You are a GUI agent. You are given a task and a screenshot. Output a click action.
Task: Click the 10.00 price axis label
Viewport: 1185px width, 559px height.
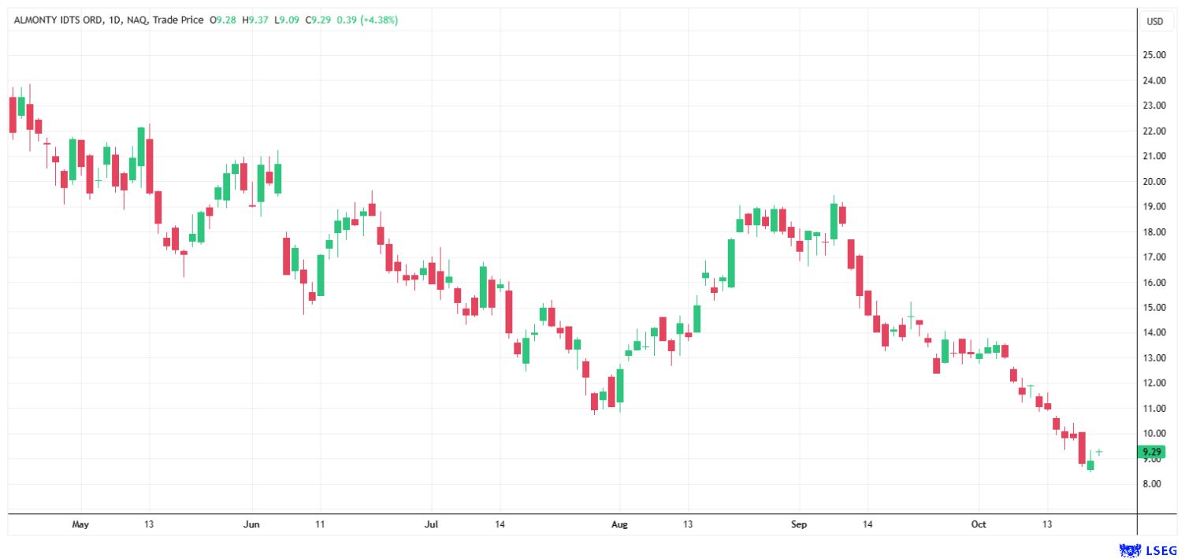click(x=1155, y=433)
